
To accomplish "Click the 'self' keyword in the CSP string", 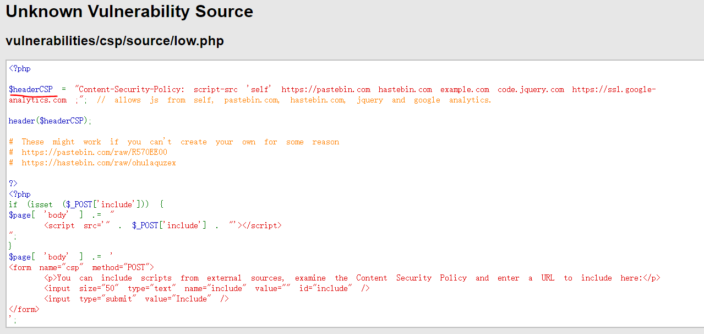I will pos(259,89).
